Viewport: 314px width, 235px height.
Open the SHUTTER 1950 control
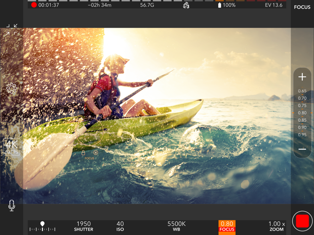click(84, 226)
